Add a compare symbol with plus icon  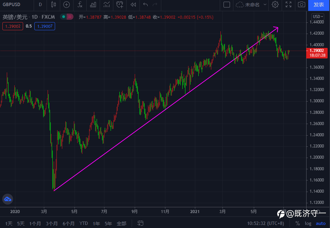pyautogui.click(x=66, y=4)
